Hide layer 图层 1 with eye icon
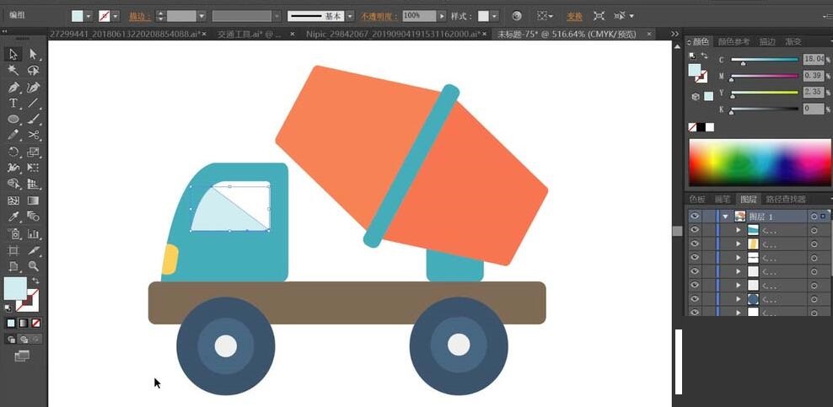The width and height of the screenshot is (833, 407). [x=695, y=217]
